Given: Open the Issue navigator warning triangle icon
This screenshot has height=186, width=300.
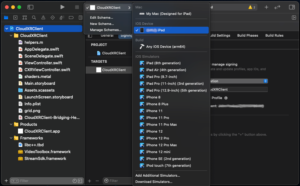Looking at the screenshot, I should (x=43, y=18).
